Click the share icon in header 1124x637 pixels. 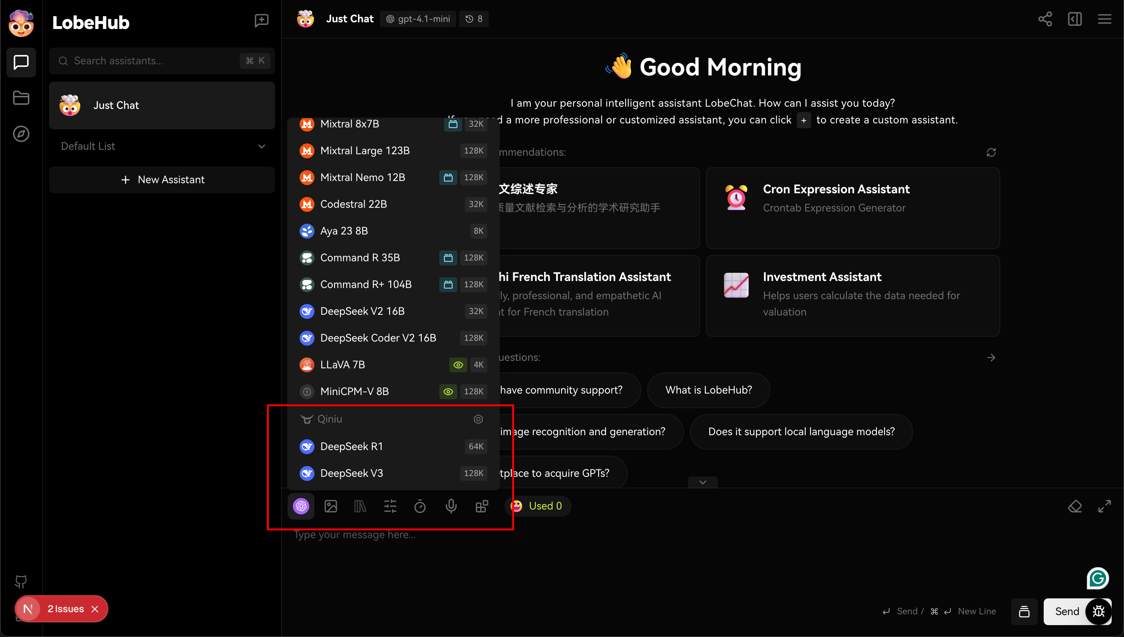(1045, 19)
